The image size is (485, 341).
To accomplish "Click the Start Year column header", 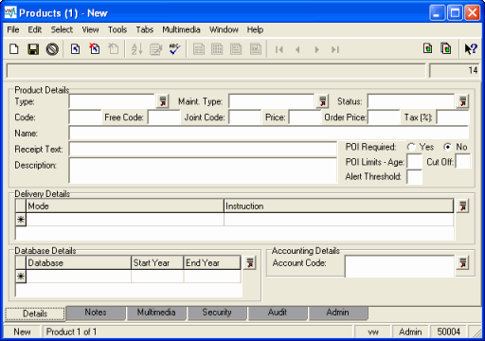I will click(157, 263).
